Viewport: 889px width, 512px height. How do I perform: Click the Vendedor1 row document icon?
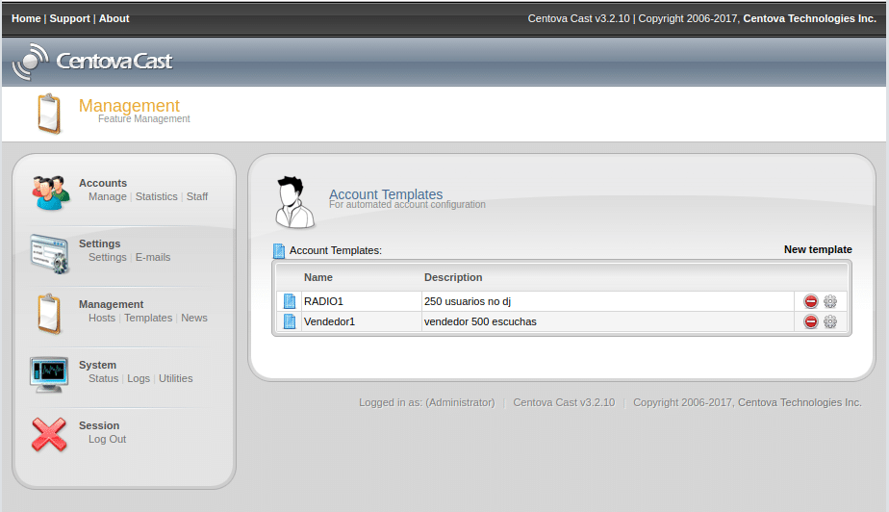pyautogui.click(x=290, y=321)
